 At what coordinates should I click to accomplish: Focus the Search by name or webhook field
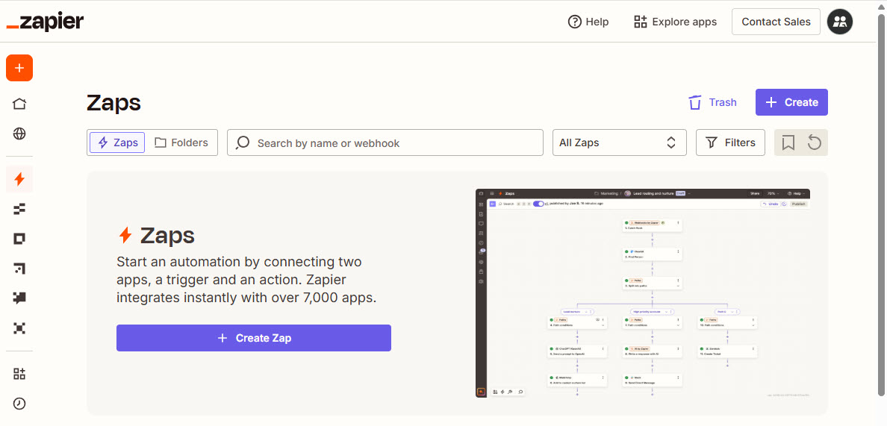coord(385,142)
